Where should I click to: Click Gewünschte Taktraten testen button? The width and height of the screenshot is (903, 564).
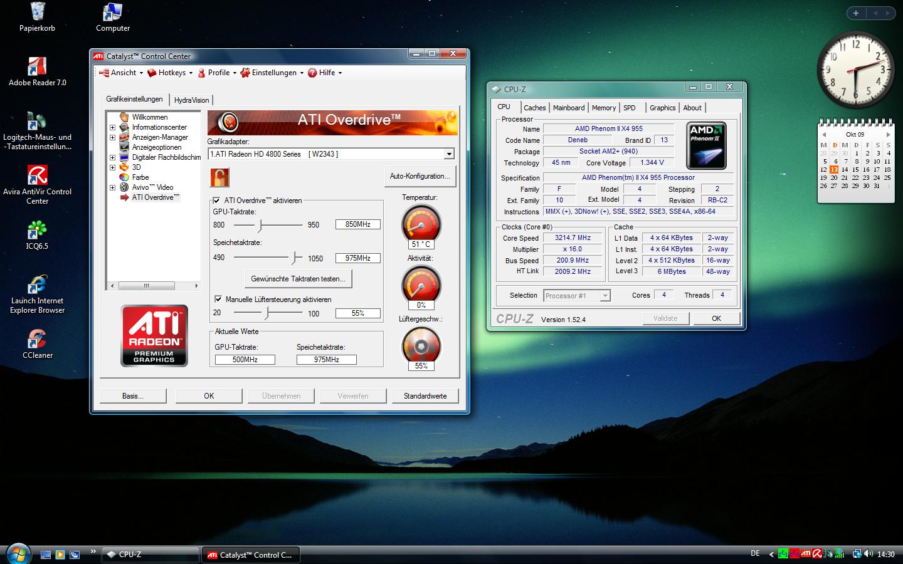pyautogui.click(x=298, y=279)
